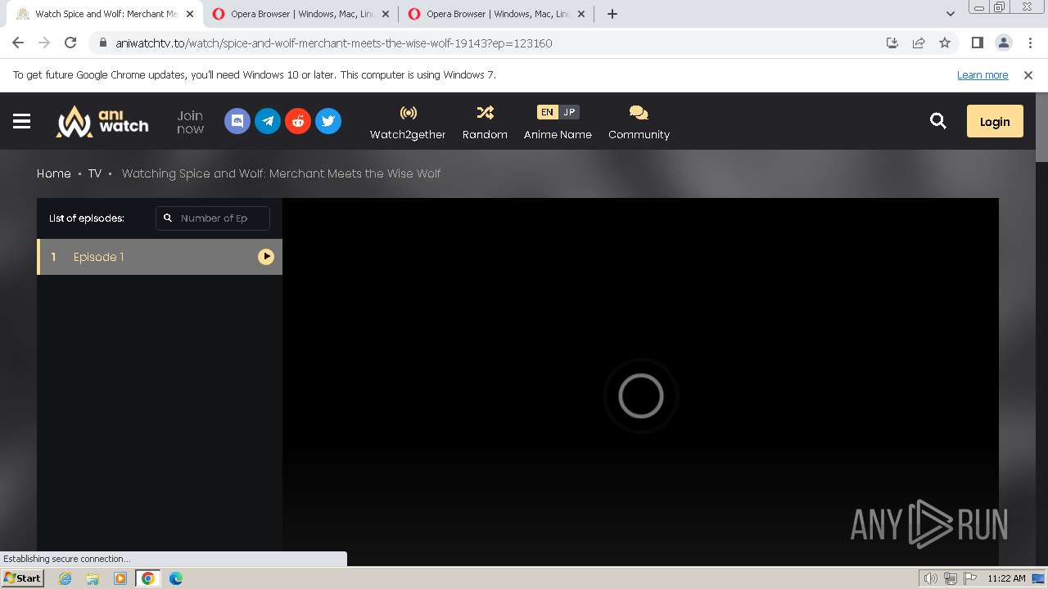Toggle the Chrome side panel
The width and height of the screenshot is (1048, 589).
click(x=977, y=43)
